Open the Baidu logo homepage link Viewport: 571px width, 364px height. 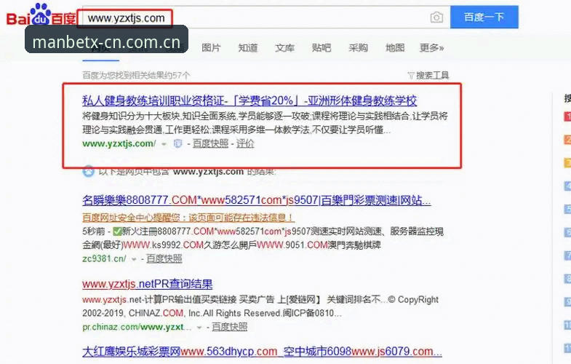(x=41, y=15)
